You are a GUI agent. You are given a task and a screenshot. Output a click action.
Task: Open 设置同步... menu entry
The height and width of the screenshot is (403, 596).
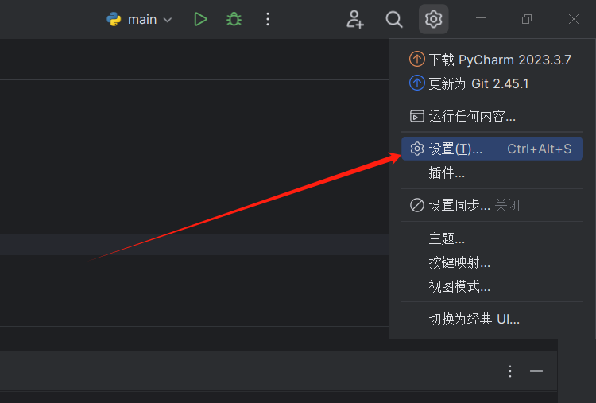pyautogui.click(x=492, y=205)
